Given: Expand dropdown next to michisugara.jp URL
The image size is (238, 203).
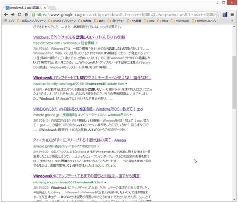Looking at the screenshot, I should tap(105, 182).
